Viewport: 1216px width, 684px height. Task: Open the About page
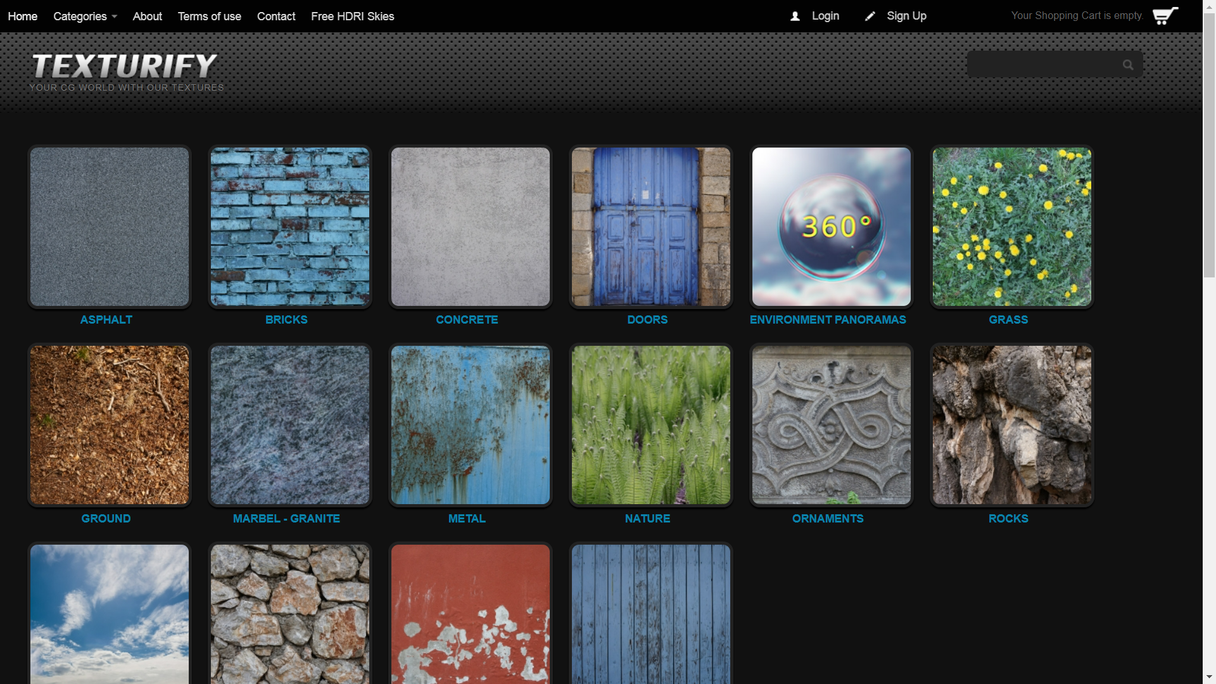pos(148,16)
